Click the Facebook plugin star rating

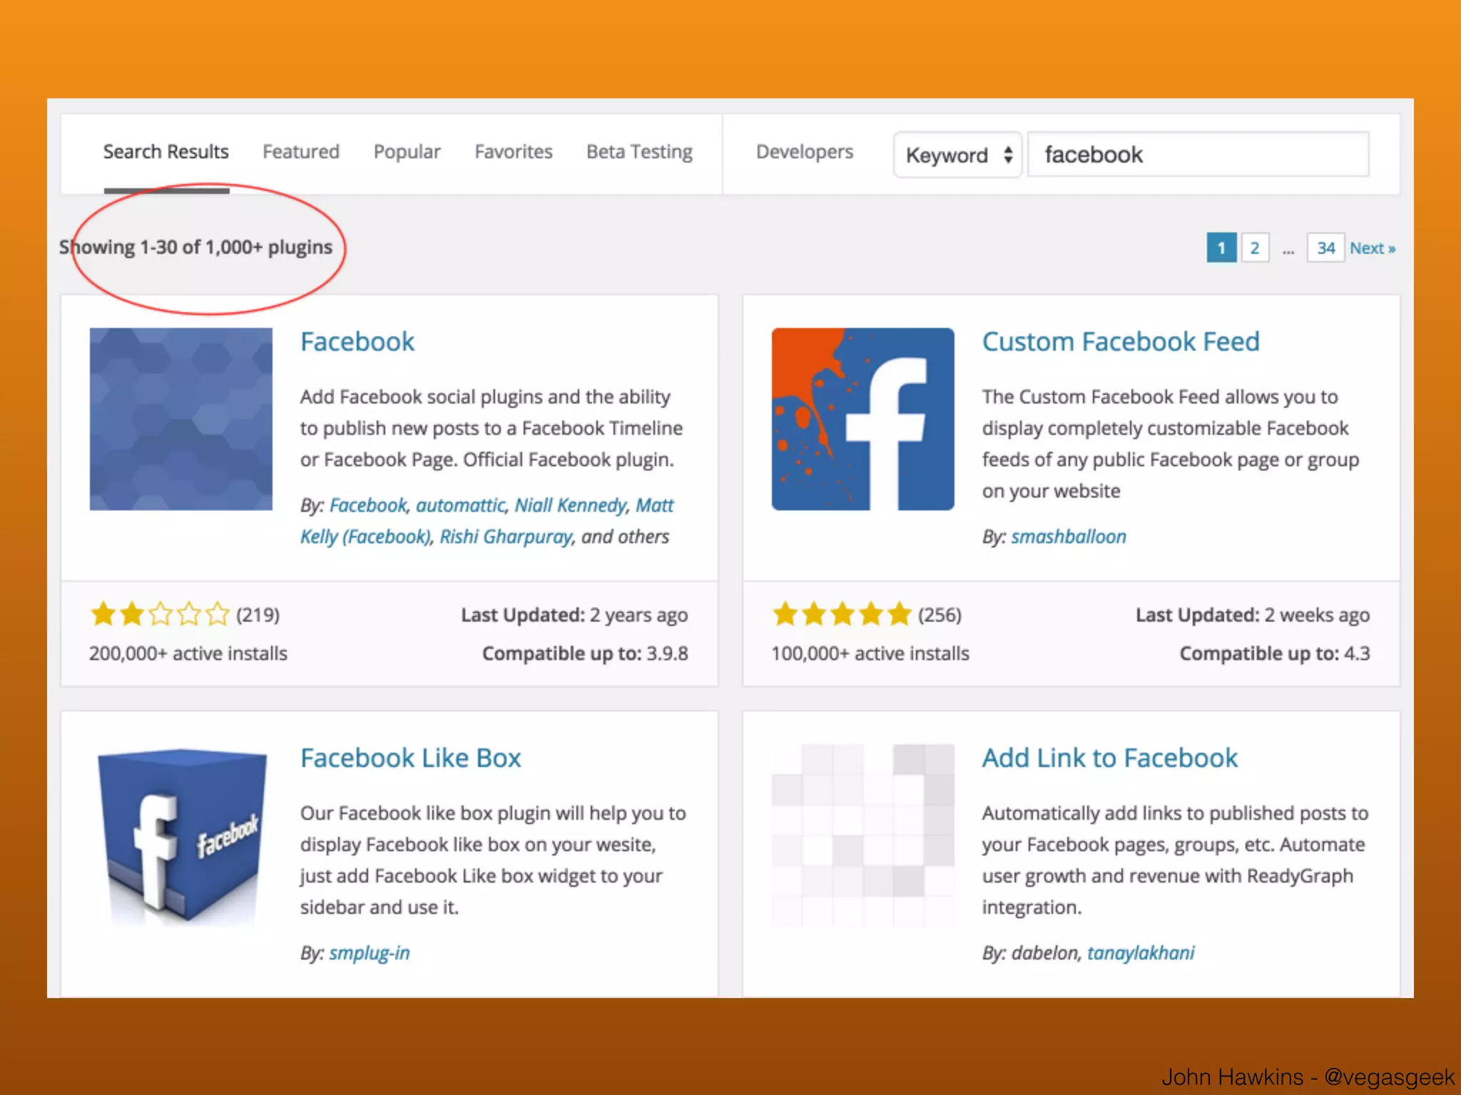pyautogui.click(x=160, y=614)
